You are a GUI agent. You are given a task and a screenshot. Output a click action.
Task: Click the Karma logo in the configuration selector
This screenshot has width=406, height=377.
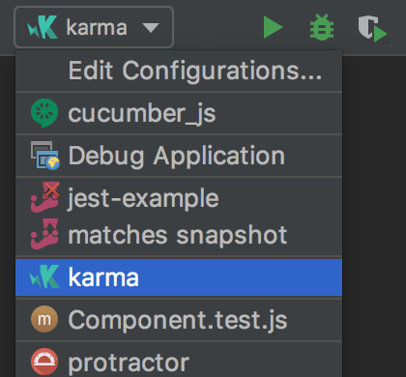pyautogui.click(x=43, y=27)
